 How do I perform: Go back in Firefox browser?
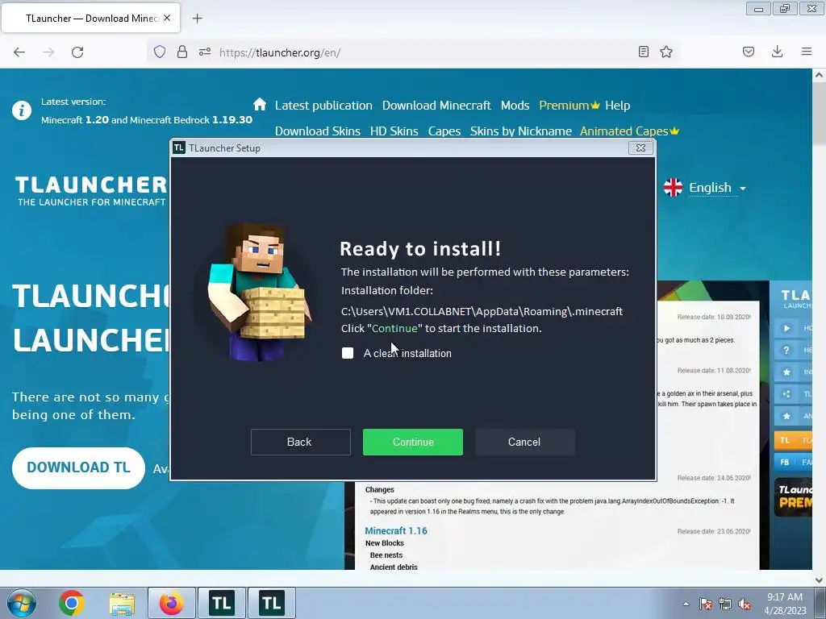(x=19, y=52)
